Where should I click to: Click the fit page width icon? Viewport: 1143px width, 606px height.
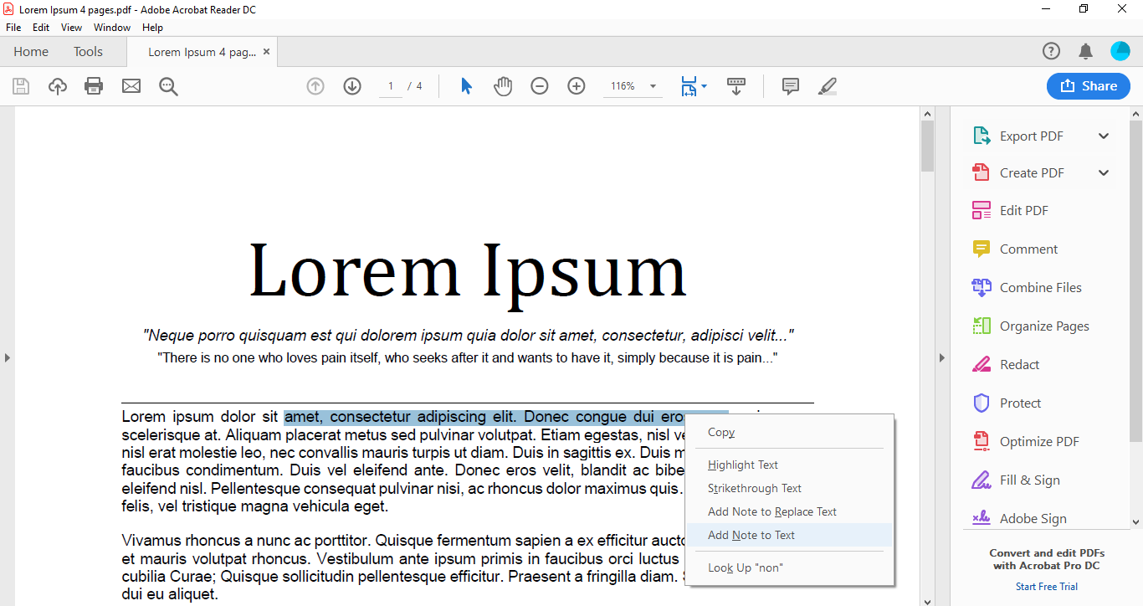tap(688, 86)
